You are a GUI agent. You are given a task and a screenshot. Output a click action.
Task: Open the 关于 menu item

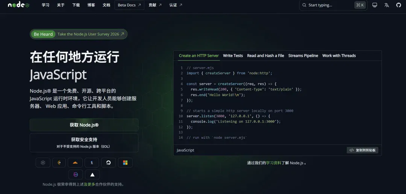click(61, 5)
